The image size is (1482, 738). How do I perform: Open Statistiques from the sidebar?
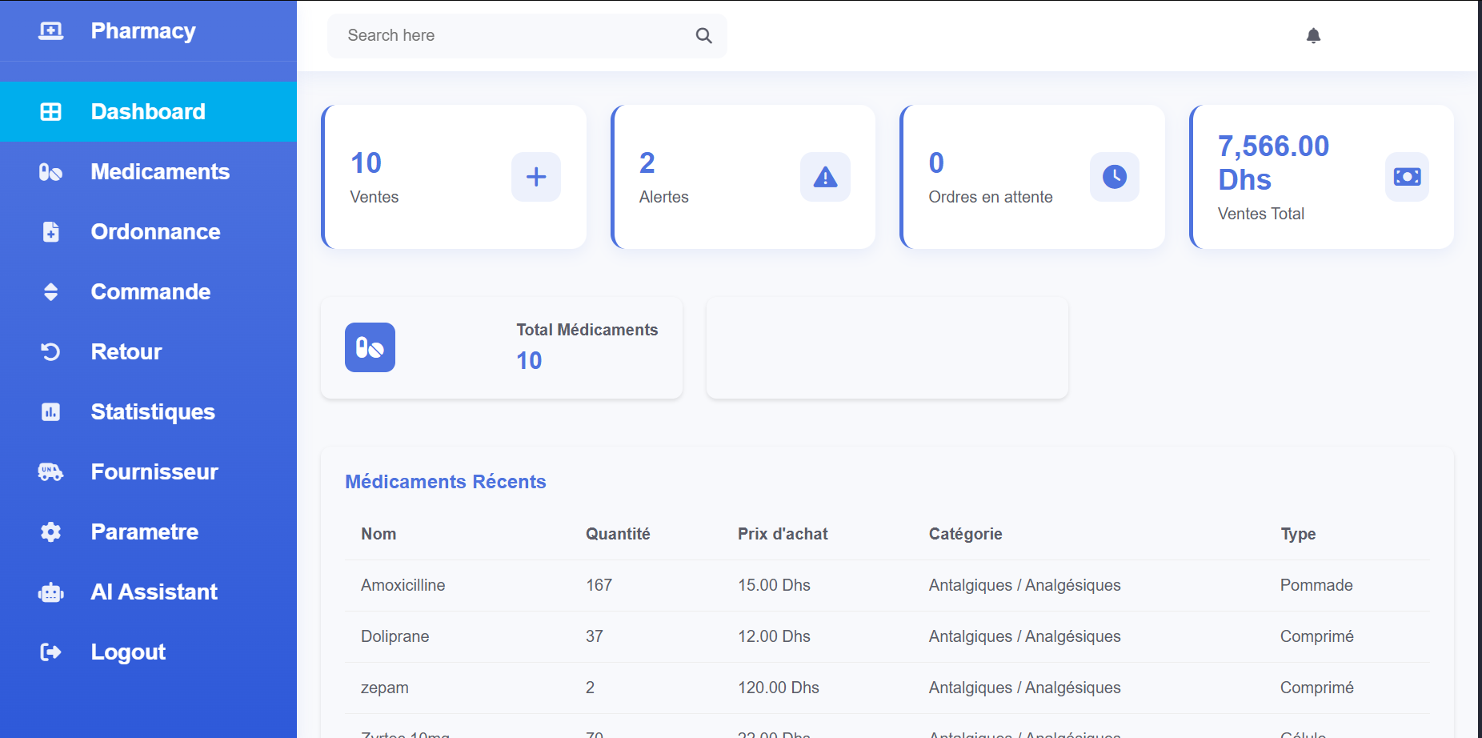pos(153,411)
